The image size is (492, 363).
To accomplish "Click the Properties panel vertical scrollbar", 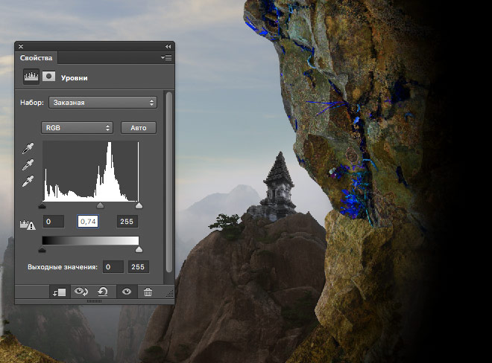I will point(169,182).
